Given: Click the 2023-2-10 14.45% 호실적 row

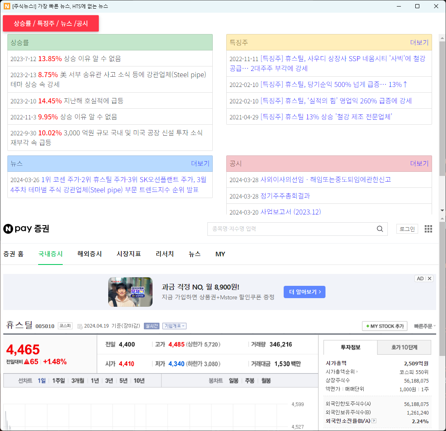Looking at the screenshot, I should pyautogui.click(x=110, y=101).
